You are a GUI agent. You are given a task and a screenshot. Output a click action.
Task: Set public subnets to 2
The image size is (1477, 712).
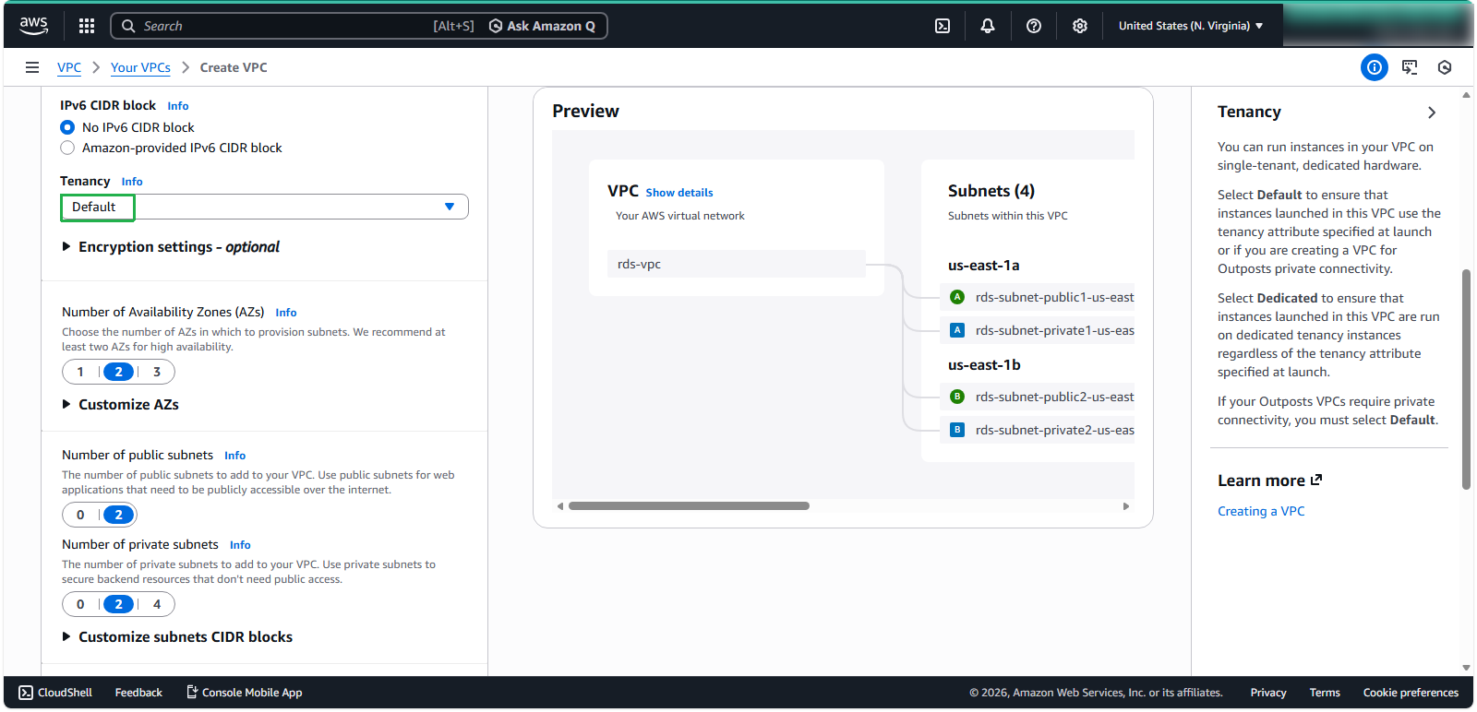coord(118,515)
